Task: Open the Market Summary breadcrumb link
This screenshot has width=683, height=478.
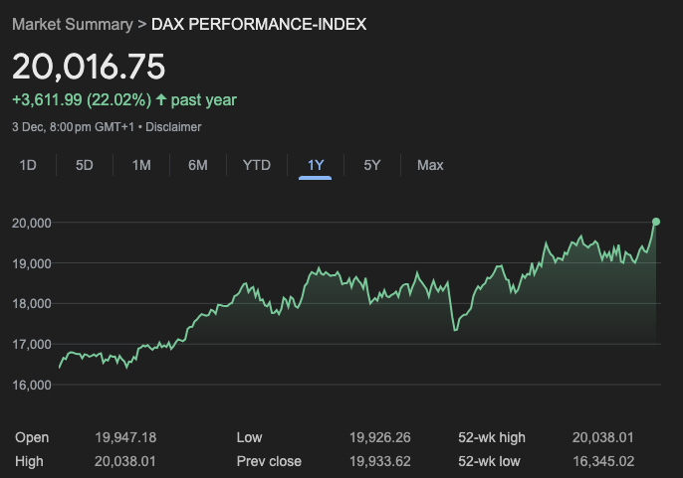Action: [x=73, y=25]
